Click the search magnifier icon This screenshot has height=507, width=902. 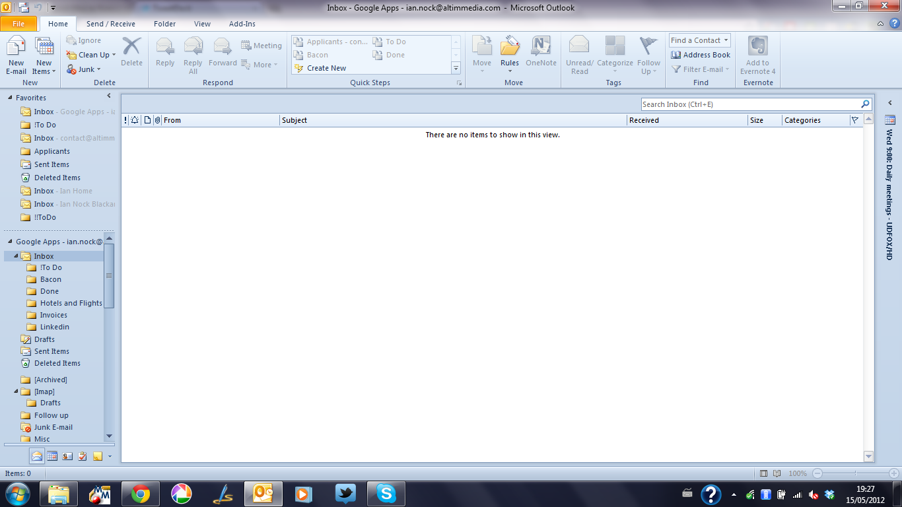coord(865,104)
